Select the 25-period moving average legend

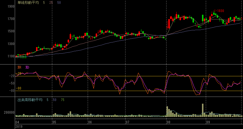(51, 3)
